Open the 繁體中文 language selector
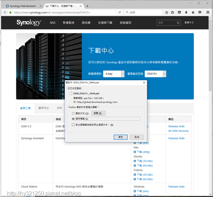This screenshot has width=213, height=197. coord(189,23)
